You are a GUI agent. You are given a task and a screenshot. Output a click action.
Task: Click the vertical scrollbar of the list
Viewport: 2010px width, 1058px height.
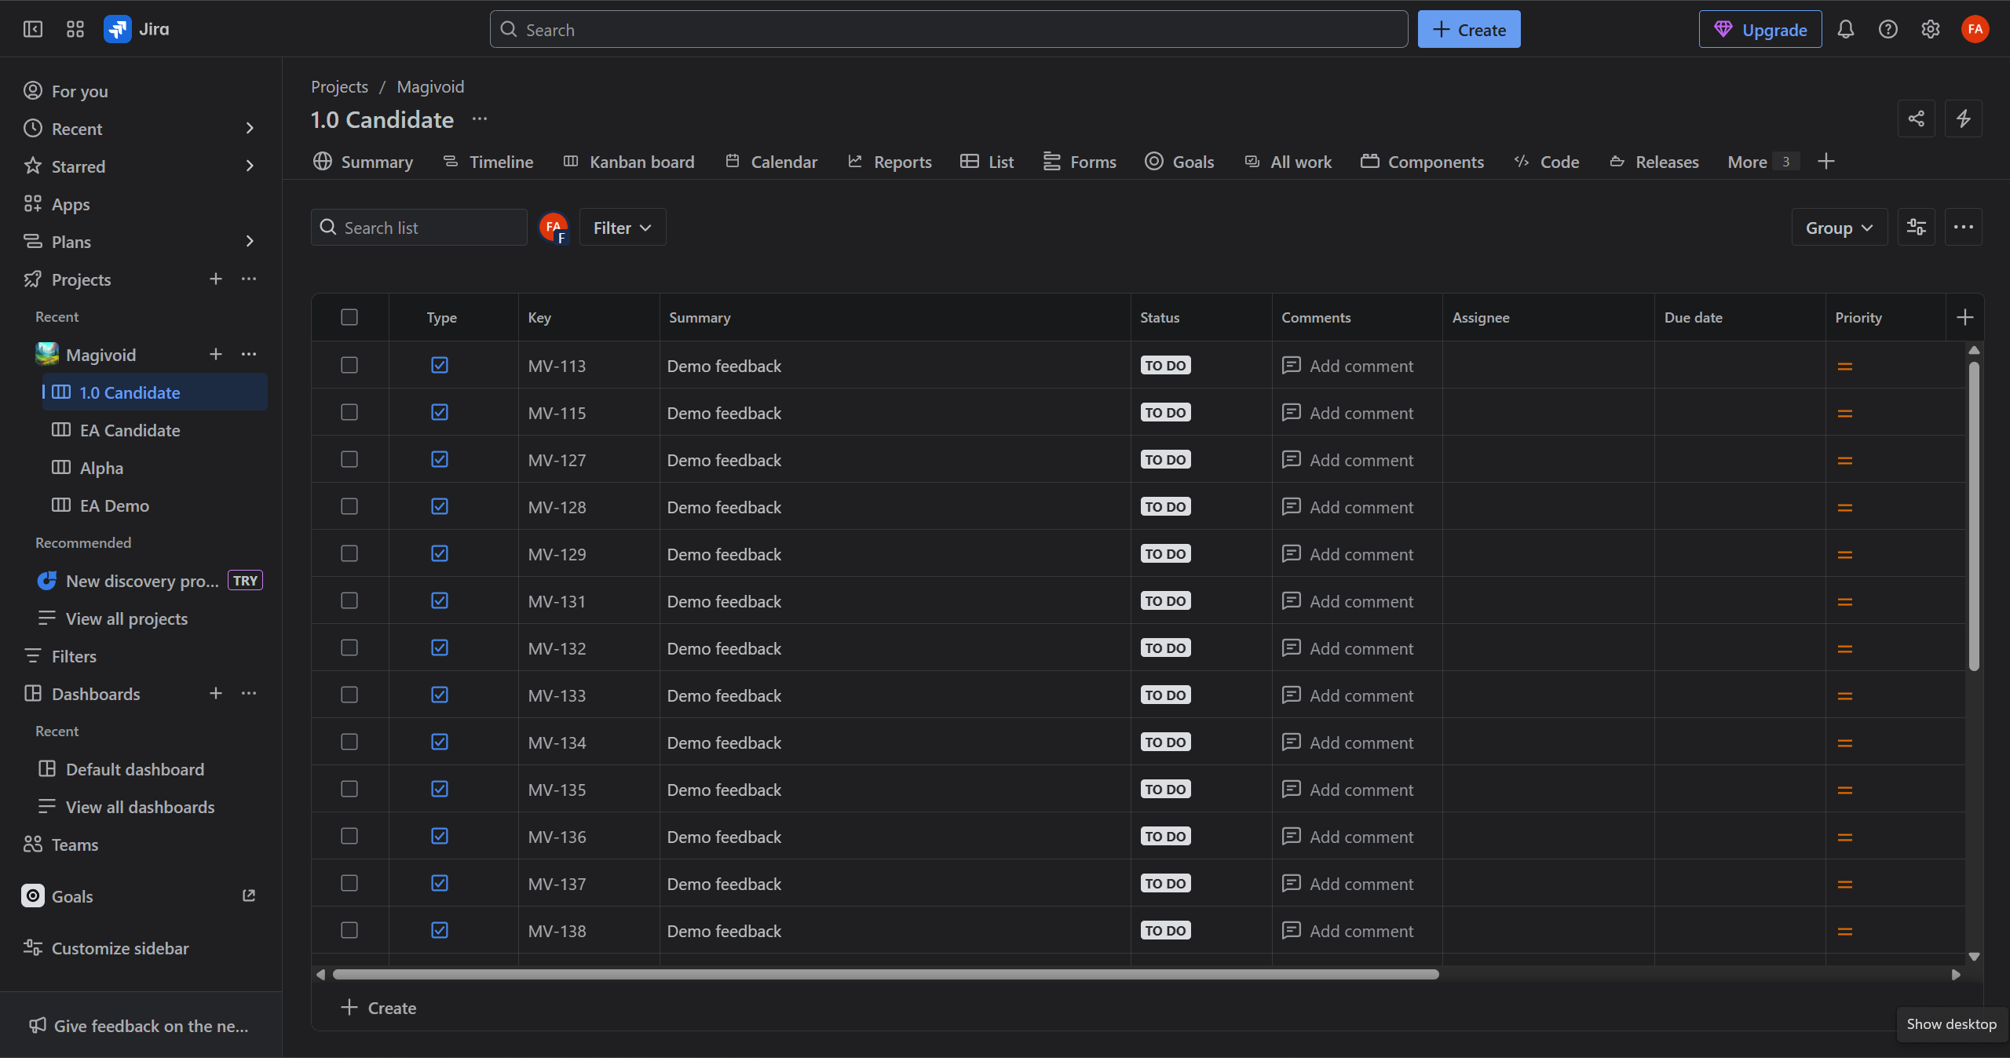pyautogui.click(x=1974, y=516)
